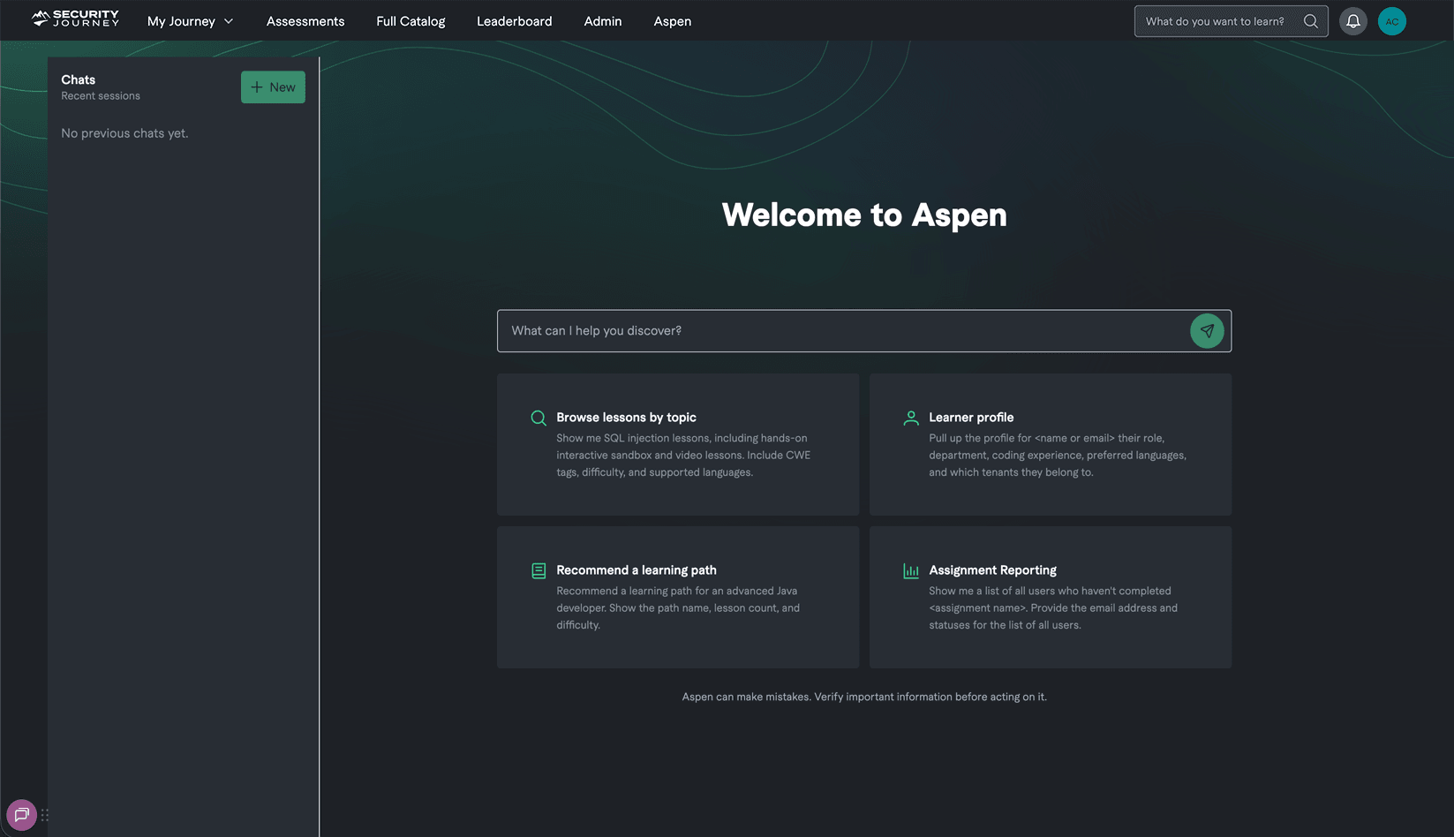Click the search magnifier icon in the header
This screenshot has height=837, width=1454.
[1311, 21]
